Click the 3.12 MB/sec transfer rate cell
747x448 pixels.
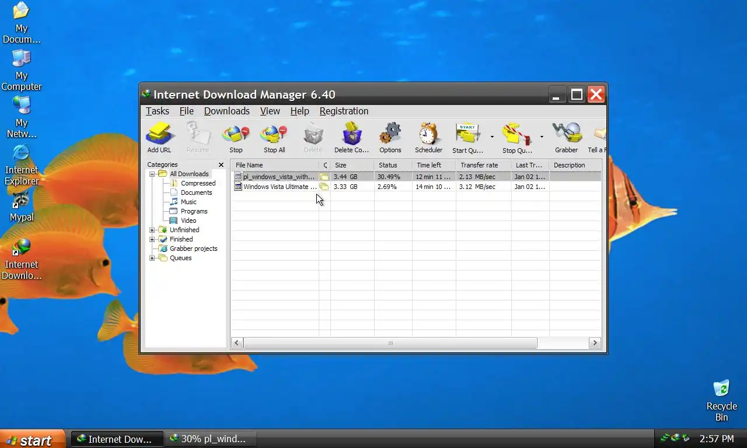pyautogui.click(x=484, y=187)
